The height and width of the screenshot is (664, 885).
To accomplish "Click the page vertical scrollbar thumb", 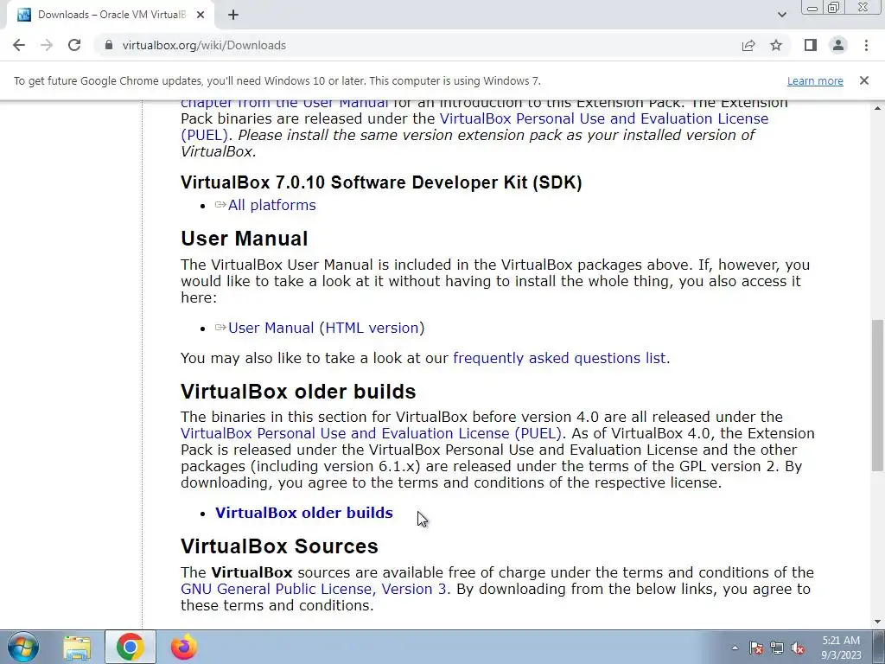I will 877,394.
